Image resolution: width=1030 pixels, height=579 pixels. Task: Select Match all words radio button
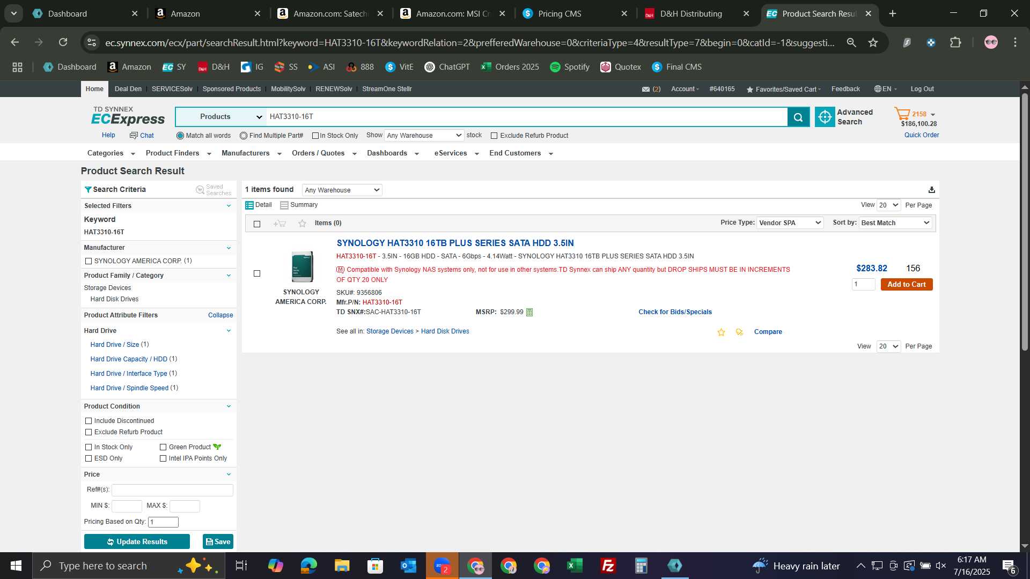tap(180, 136)
